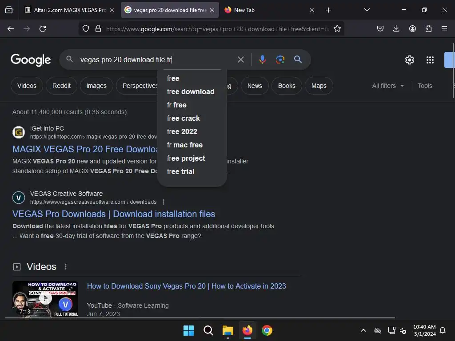Viewport: 455px width, 341px height.
Task: Open Google apps grid
Action: tap(430, 60)
